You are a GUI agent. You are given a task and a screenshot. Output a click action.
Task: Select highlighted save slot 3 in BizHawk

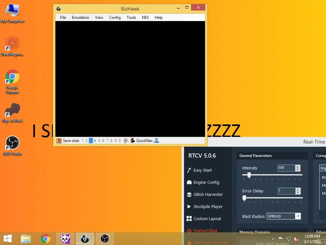[91, 141]
